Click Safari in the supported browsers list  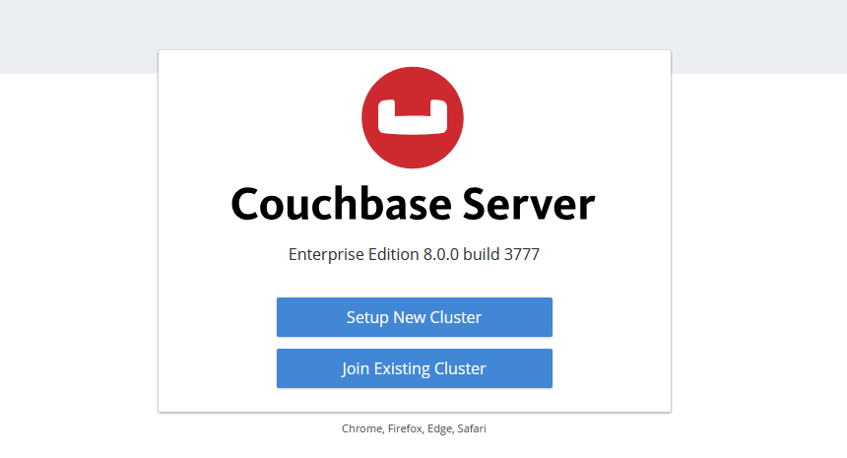472,429
